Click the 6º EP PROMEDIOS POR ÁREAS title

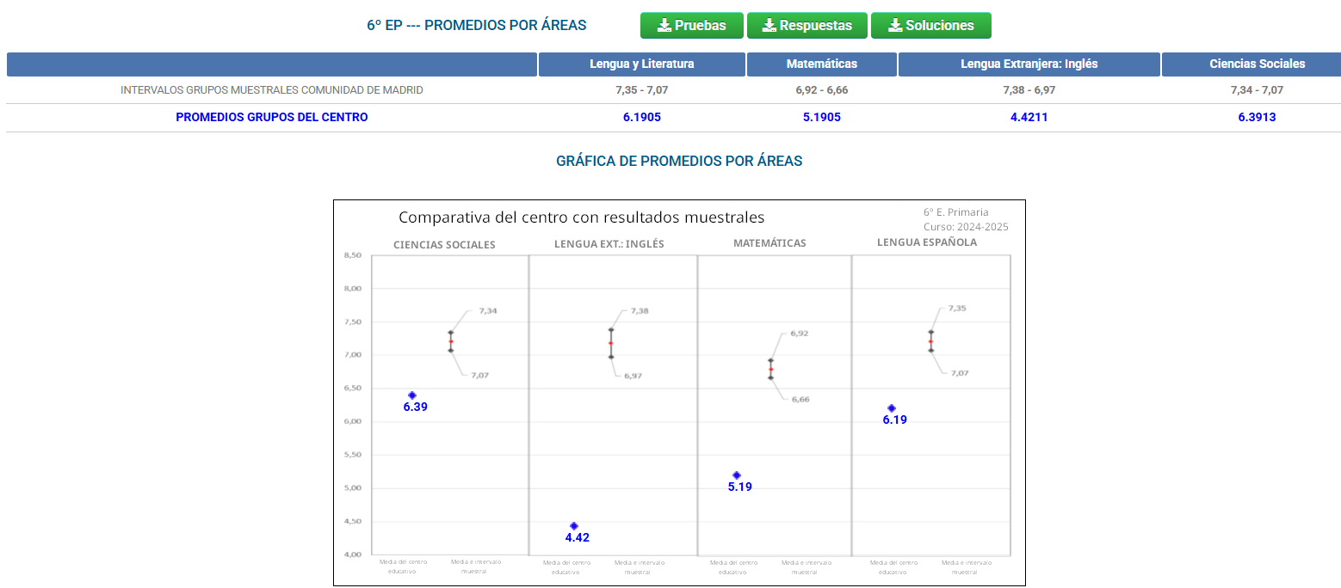pyautogui.click(x=476, y=26)
